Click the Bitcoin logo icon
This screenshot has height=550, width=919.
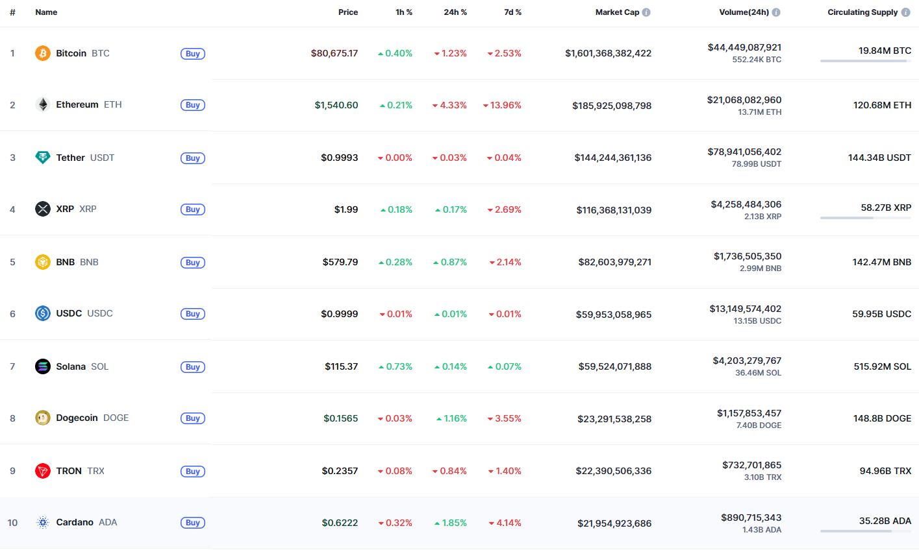point(43,53)
